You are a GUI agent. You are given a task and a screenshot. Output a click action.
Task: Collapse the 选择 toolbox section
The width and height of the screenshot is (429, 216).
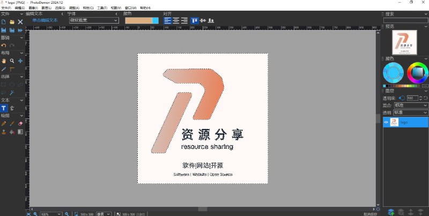(21, 77)
